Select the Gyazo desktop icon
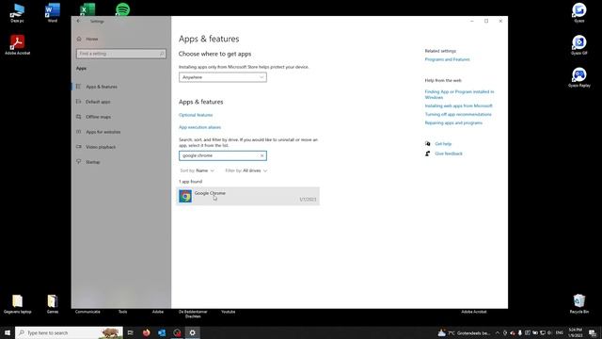This screenshot has width=602, height=339. point(579,12)
